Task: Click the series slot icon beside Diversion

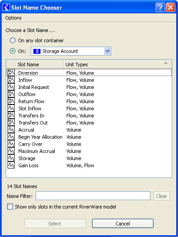Action: [11, 73]
